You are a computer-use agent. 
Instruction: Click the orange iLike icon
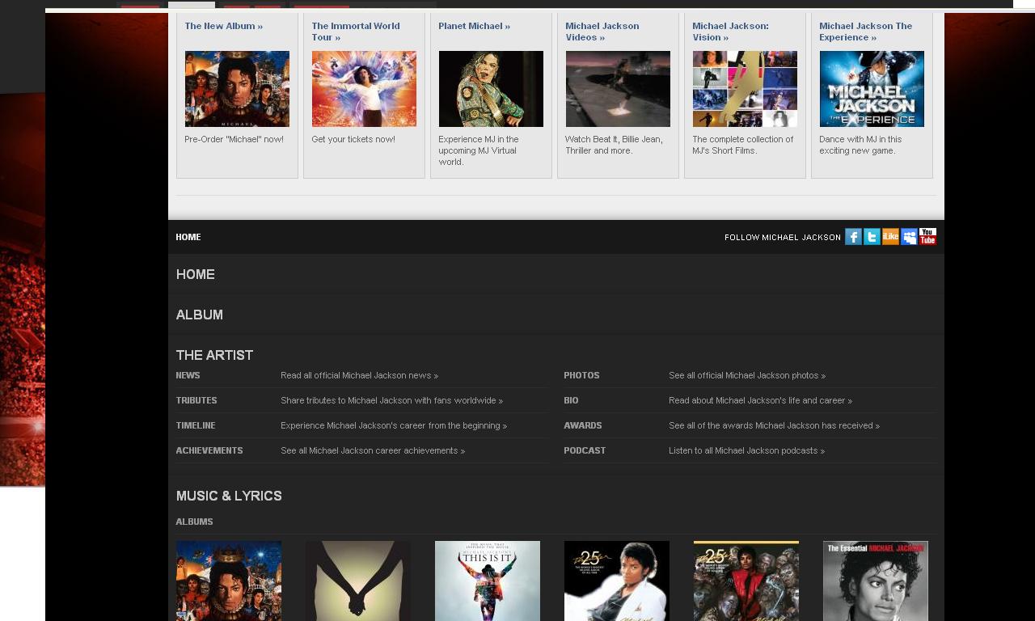[890, 237]
